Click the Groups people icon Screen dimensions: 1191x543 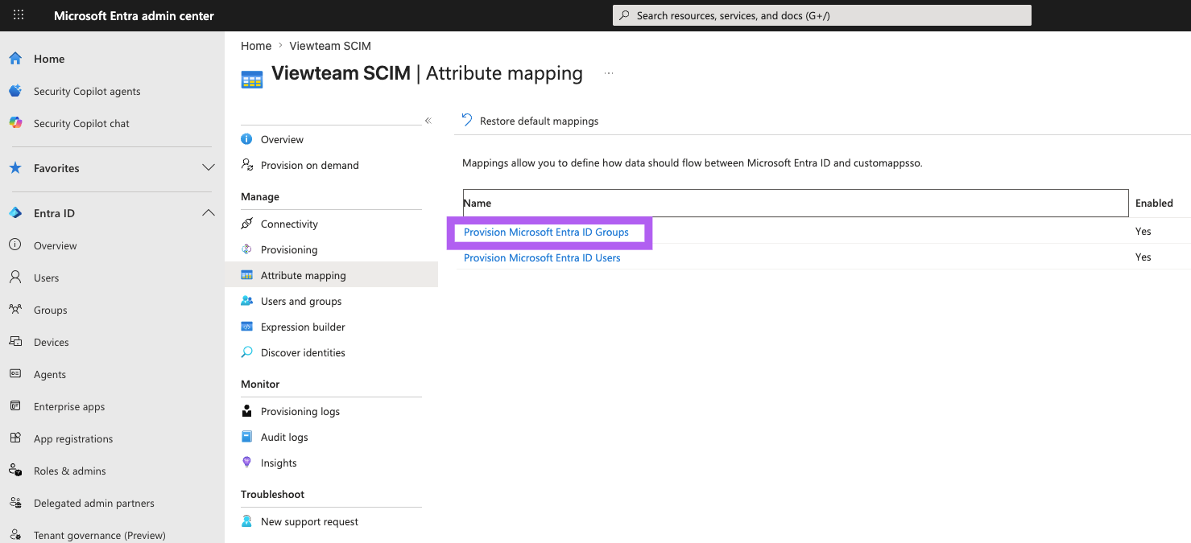click(15, 310)
